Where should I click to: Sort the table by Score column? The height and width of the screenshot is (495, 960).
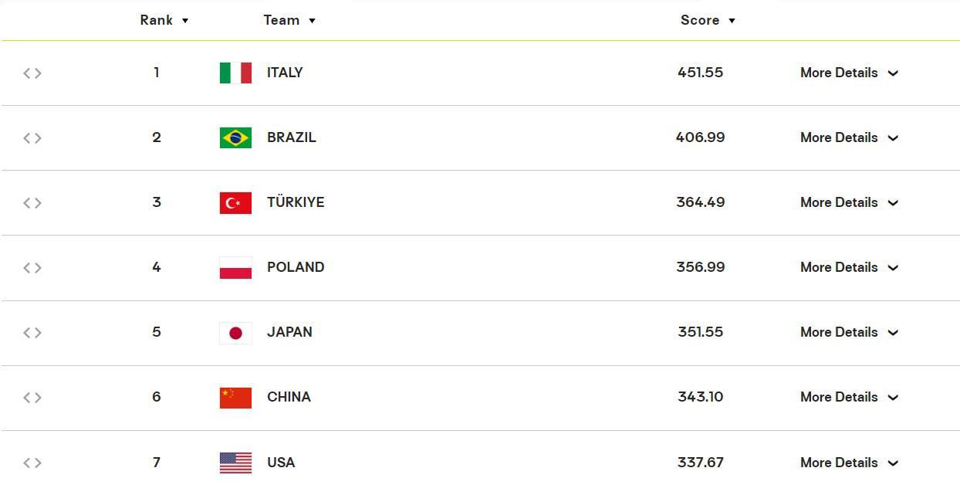pos(707,20)
